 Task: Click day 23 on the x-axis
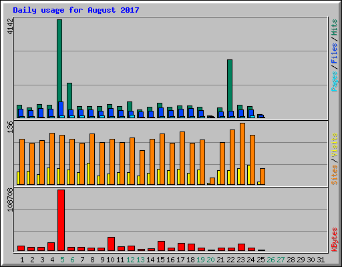[240, 260]
